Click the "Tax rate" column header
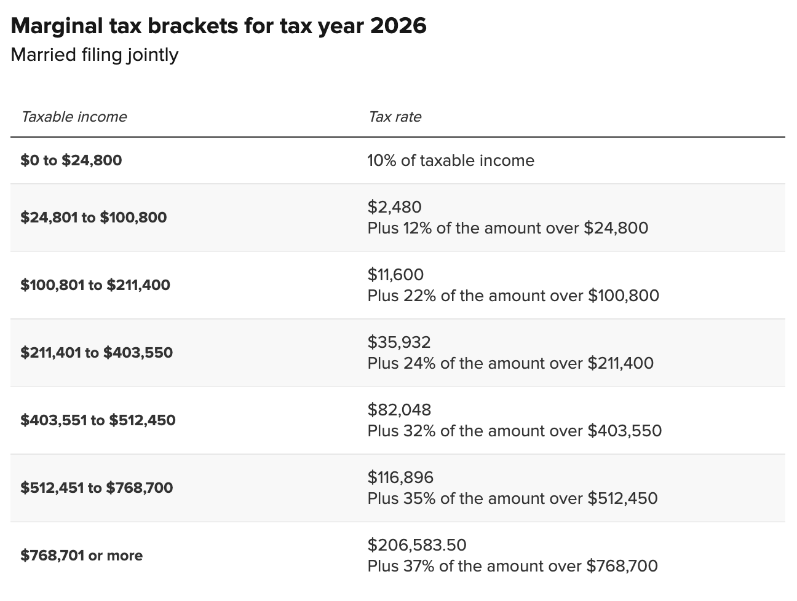 [395, 117]
